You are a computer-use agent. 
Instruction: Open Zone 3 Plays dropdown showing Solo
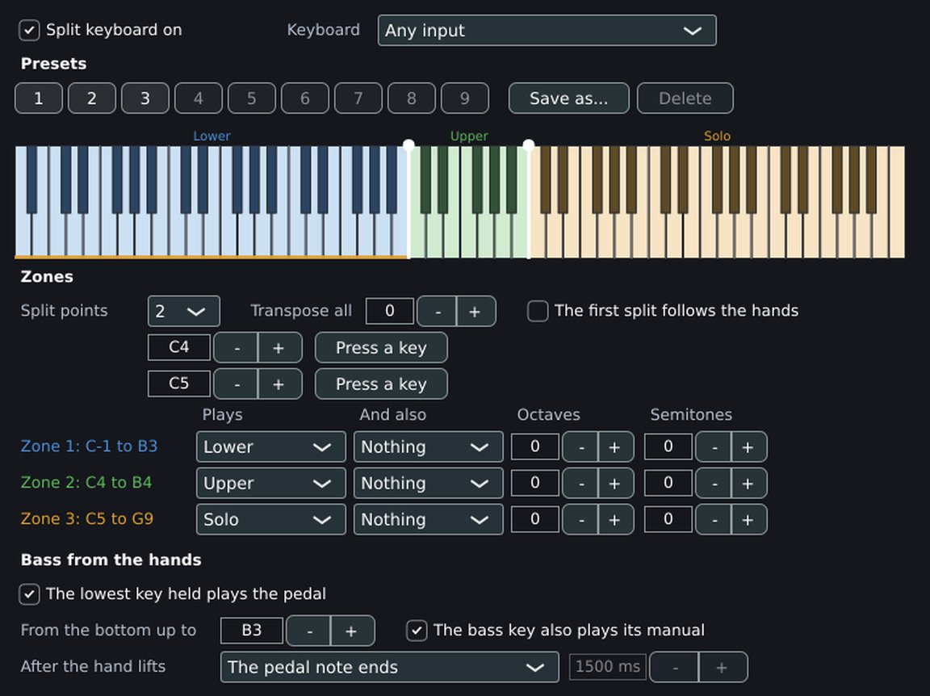tap(271, 520)
